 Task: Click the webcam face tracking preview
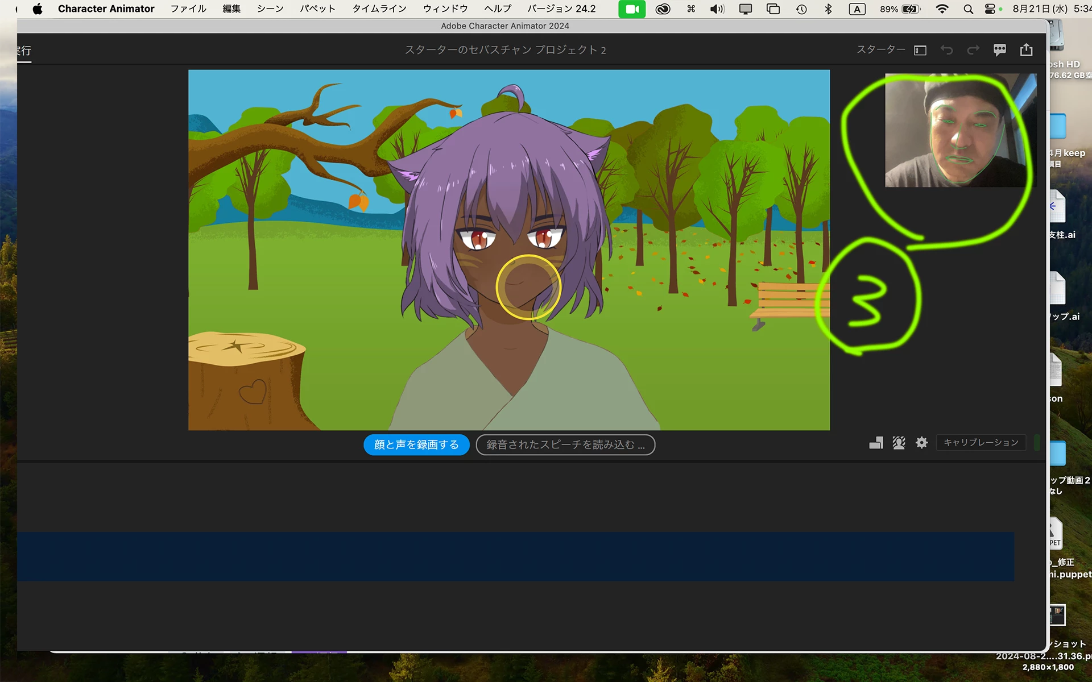click(x=960, y=130)
